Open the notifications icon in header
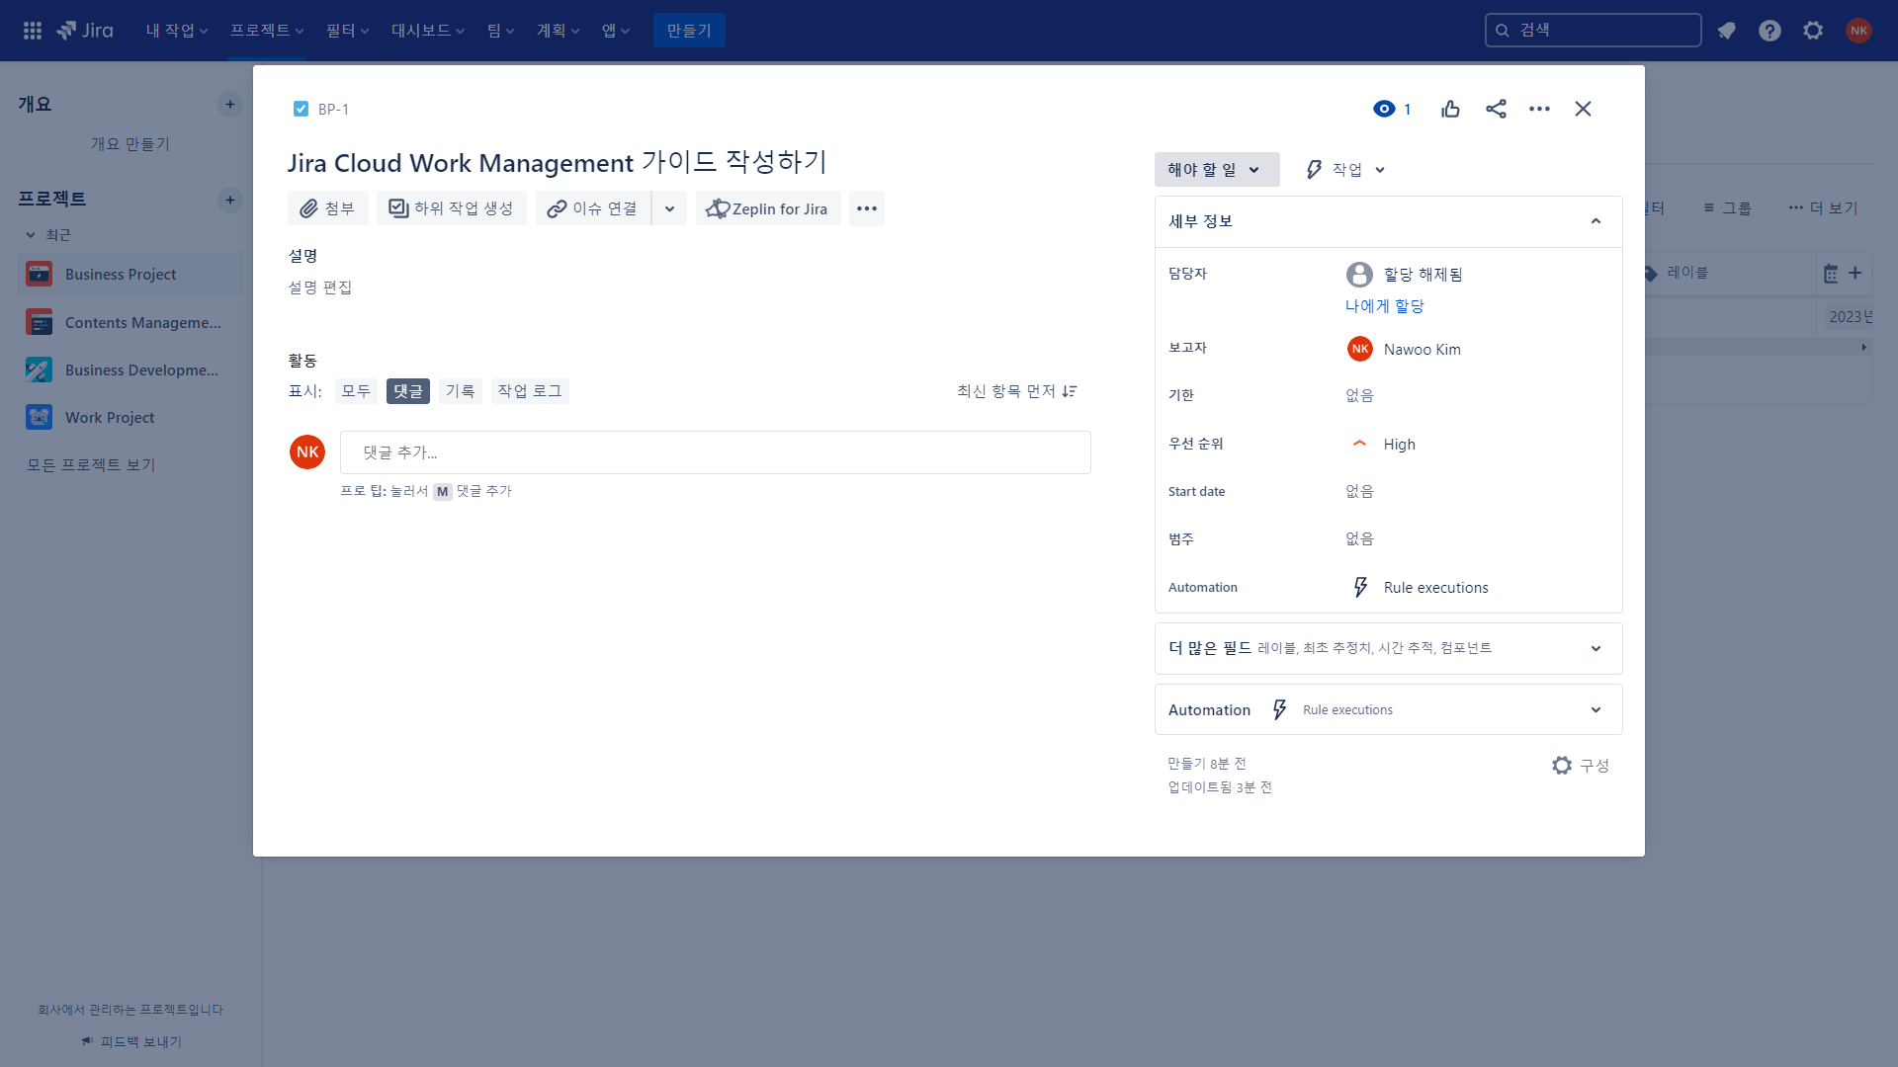Viewport: 1898px width, 1067px height. tap(1726, 31)
